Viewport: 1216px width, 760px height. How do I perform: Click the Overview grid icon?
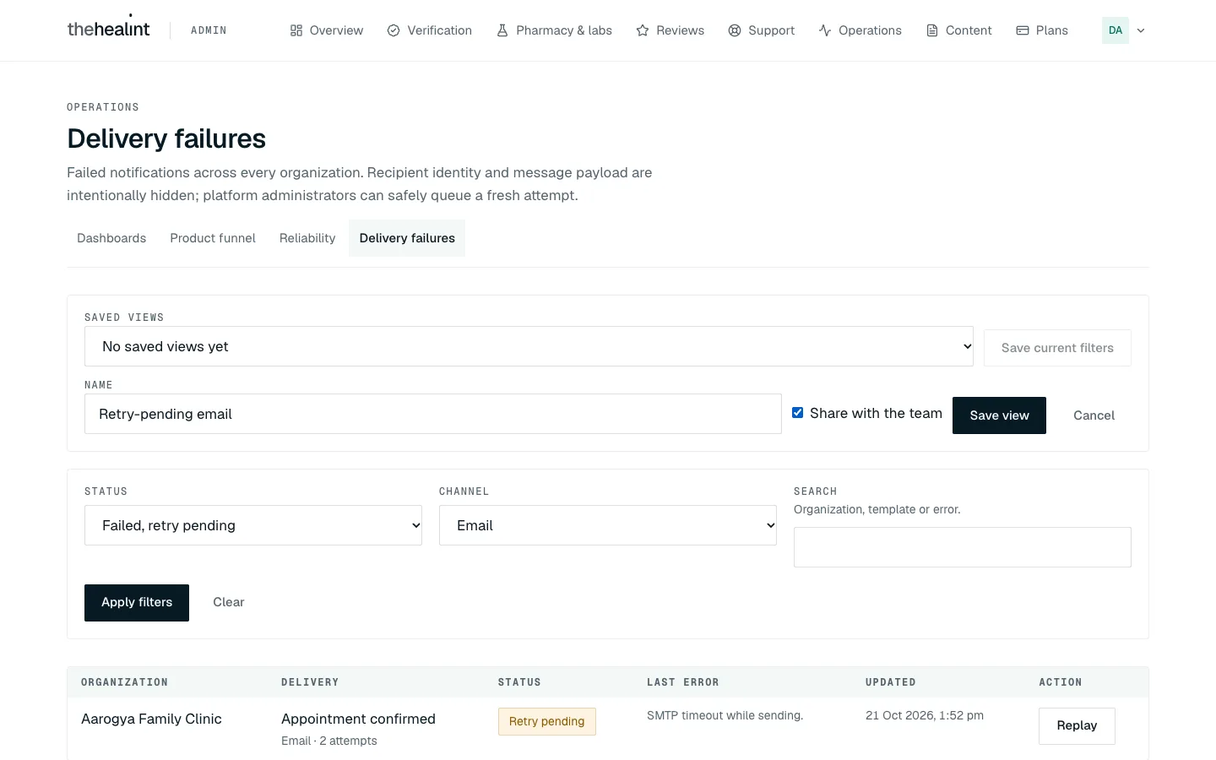pos(296,30)
